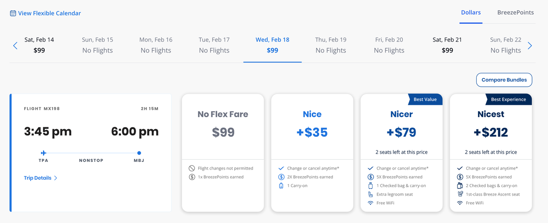548x223 pixels.
Task: Click the no-changes icon in No Flex Fare
Action: (192, 168)
